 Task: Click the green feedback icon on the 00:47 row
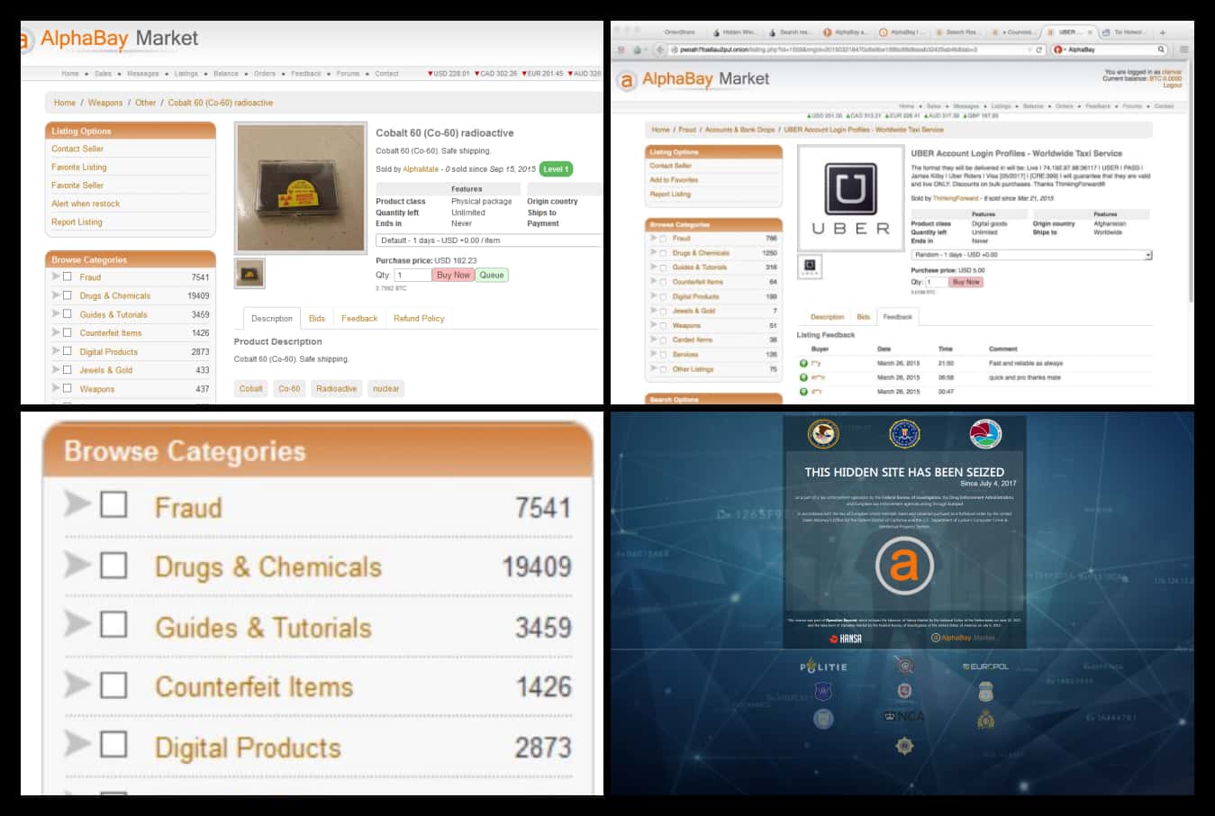(803, 392)
